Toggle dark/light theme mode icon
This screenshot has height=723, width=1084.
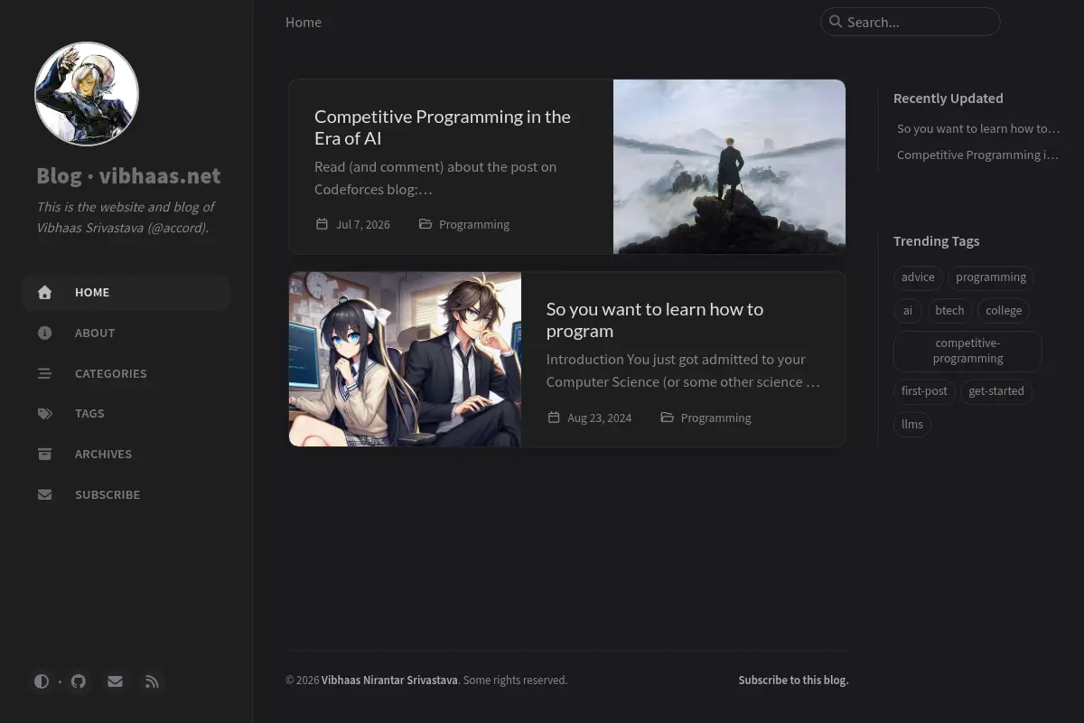pyautogui.click(x=42, y=681)
